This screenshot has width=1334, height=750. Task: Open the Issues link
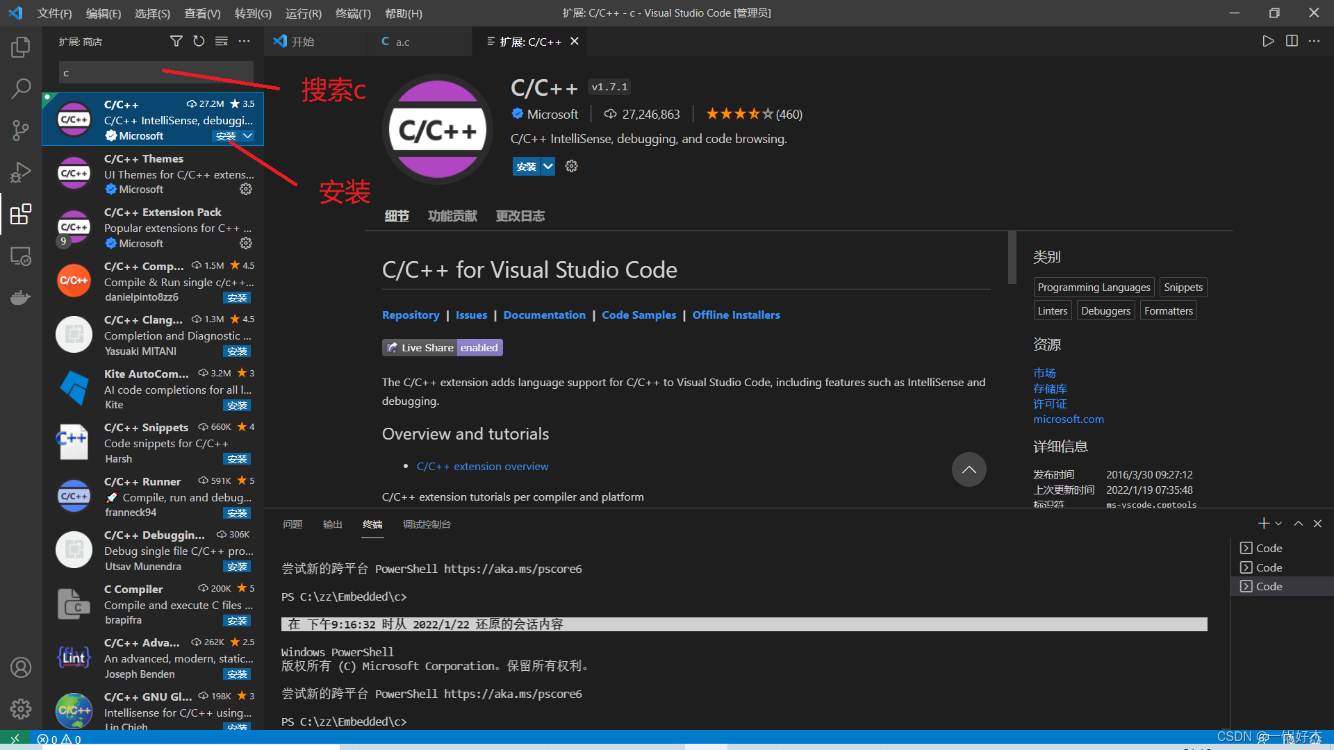pos(471,315)
